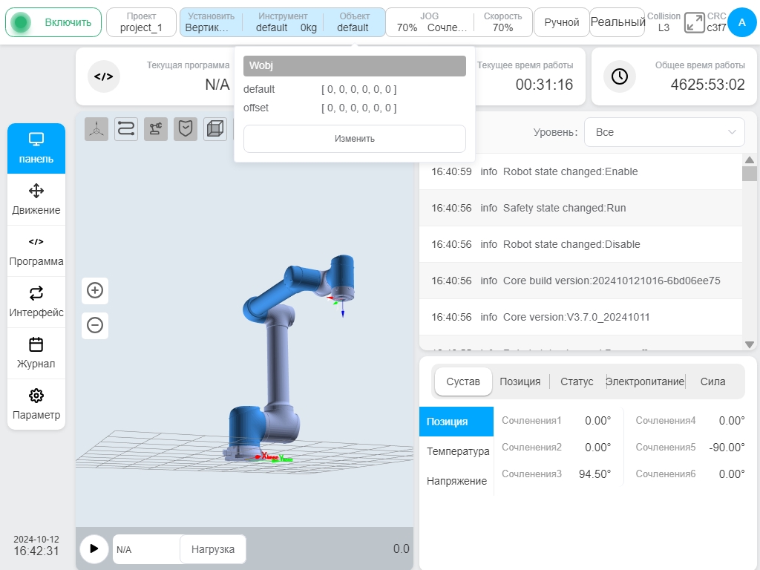Toggle Реальный real mode button

[617, 22]
